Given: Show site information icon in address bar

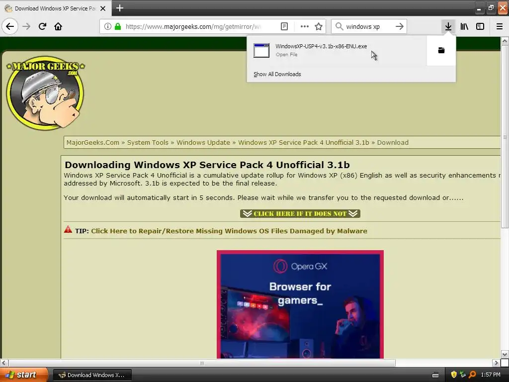Looking at the screenshot, I should pyautogui.click(x=107, y=27).
